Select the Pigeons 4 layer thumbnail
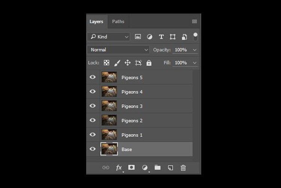Image resolution: width=281 pixels, height=188 pixels. [x=109, y=92]
